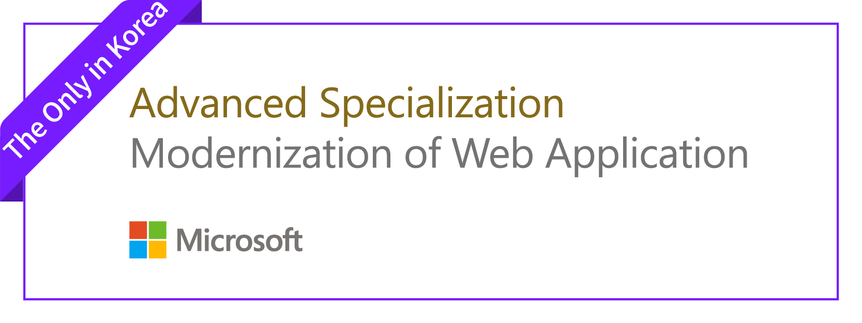The width and height of the screenshot is (862, 323).
Task: Click the word 'Advanced' in gold heading
Action: coord(218,103)
